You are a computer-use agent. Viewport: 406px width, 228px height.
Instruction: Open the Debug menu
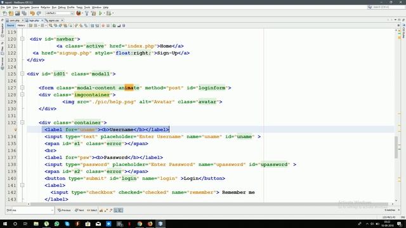pyautogui.click(x=62, y=8)
